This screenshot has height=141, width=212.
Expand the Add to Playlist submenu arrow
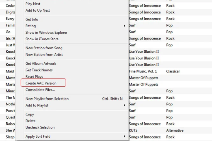pos(124,105)
